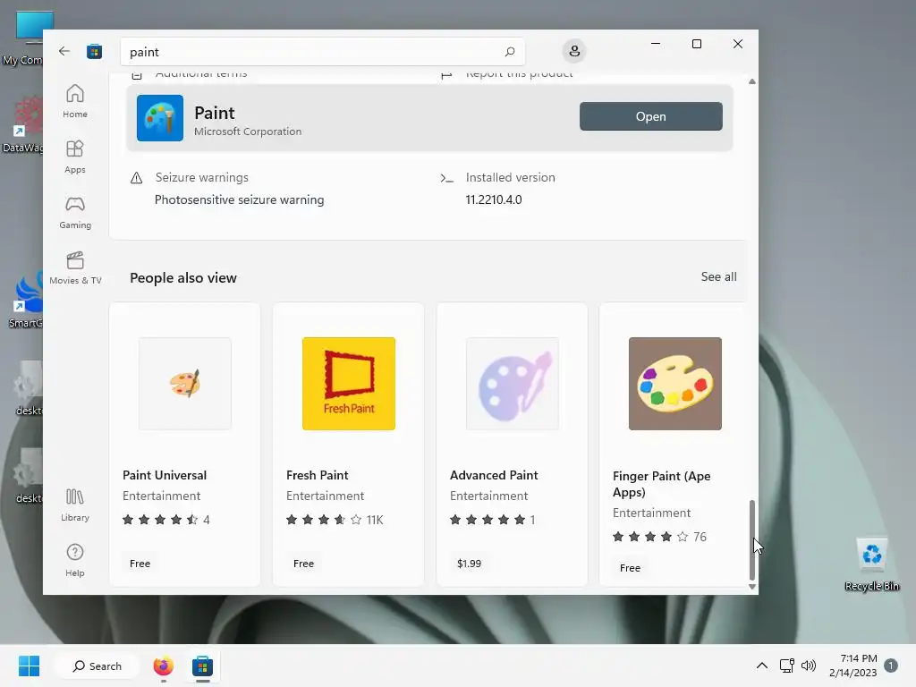Click Photosensitive seizure warning text
The width and height of the screenshot is (916, 687).
click(x=239, y=199)
